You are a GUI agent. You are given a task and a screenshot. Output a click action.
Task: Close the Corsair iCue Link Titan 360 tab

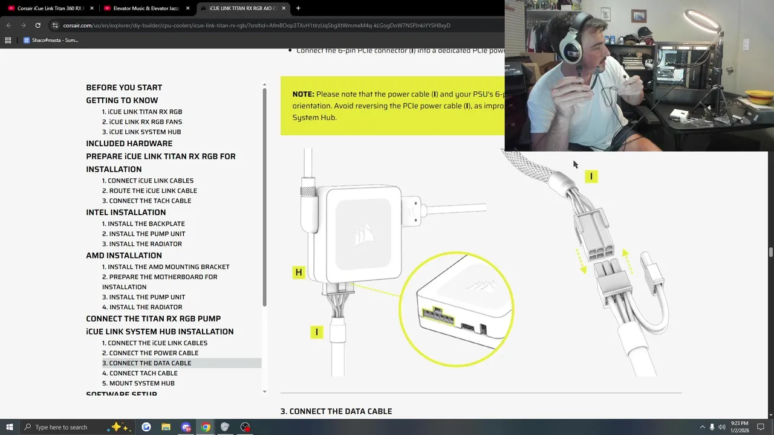point(92,8)
